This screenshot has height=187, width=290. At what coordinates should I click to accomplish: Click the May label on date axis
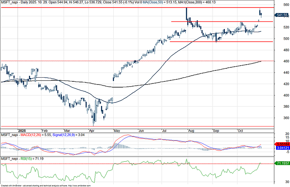(117, 131)
